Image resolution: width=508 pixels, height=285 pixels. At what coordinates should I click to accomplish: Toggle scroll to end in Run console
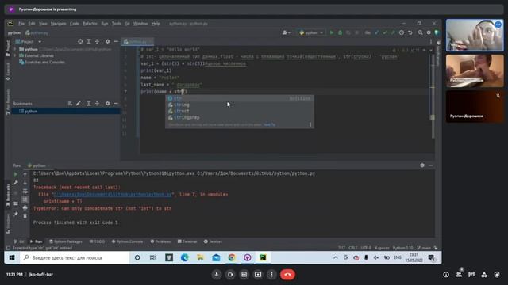tap(25, 199)
